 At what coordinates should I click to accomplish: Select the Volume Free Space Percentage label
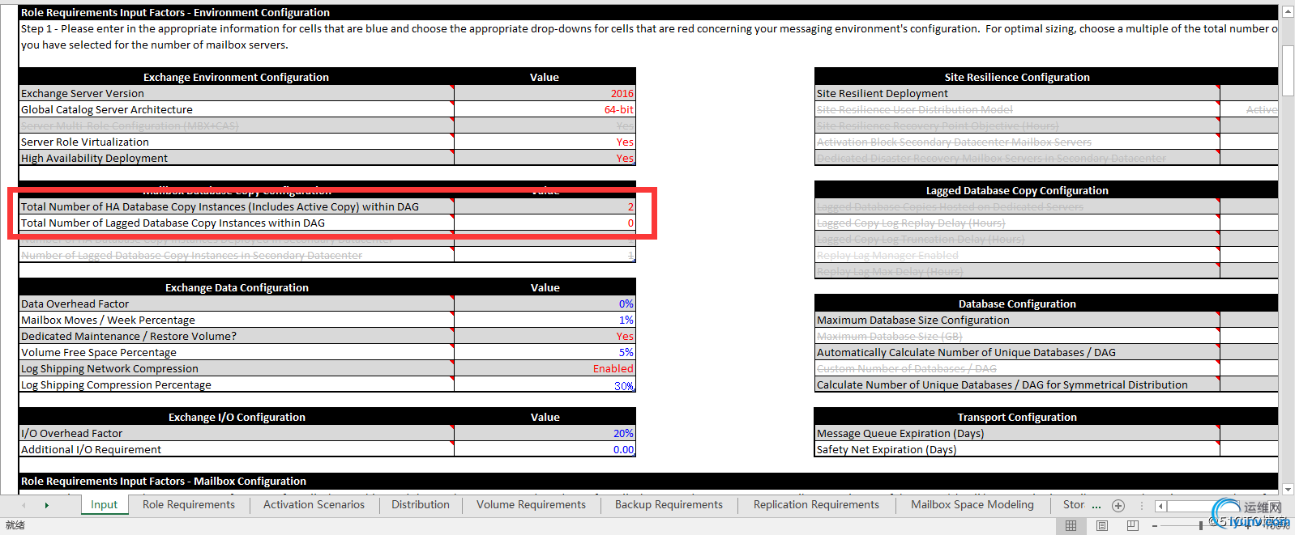(x=236, y=352)
